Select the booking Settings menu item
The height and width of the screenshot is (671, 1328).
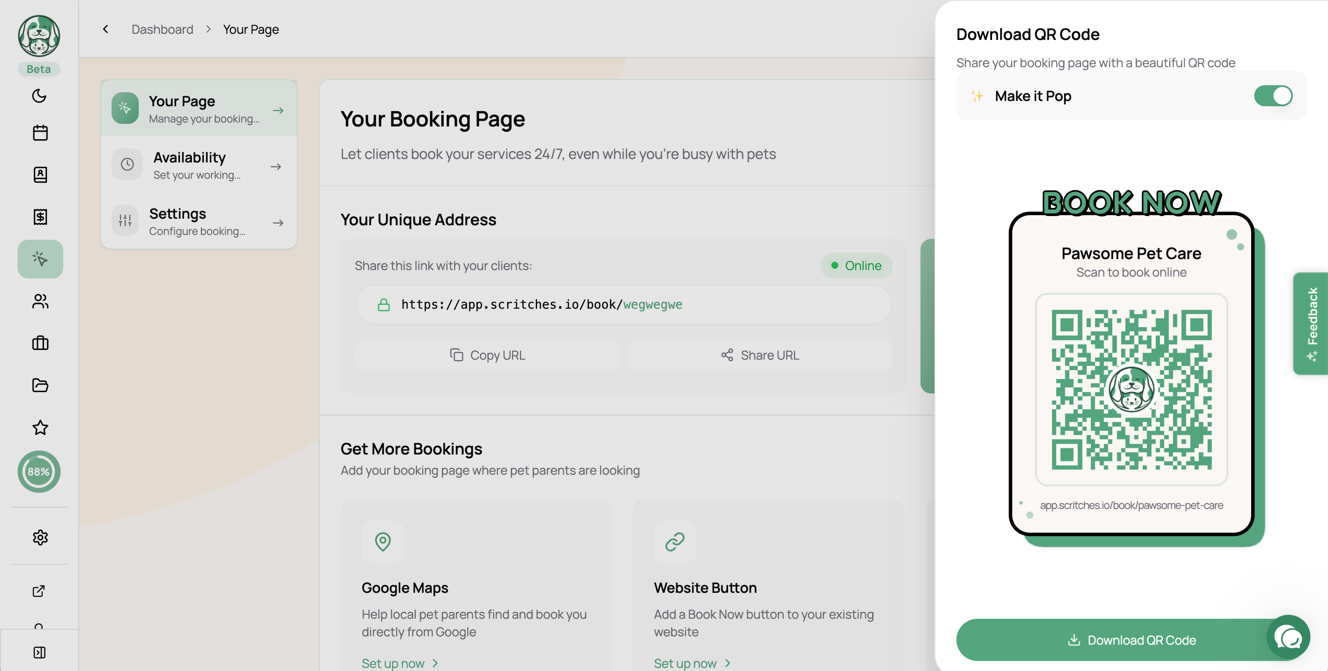tap(199, 221)
